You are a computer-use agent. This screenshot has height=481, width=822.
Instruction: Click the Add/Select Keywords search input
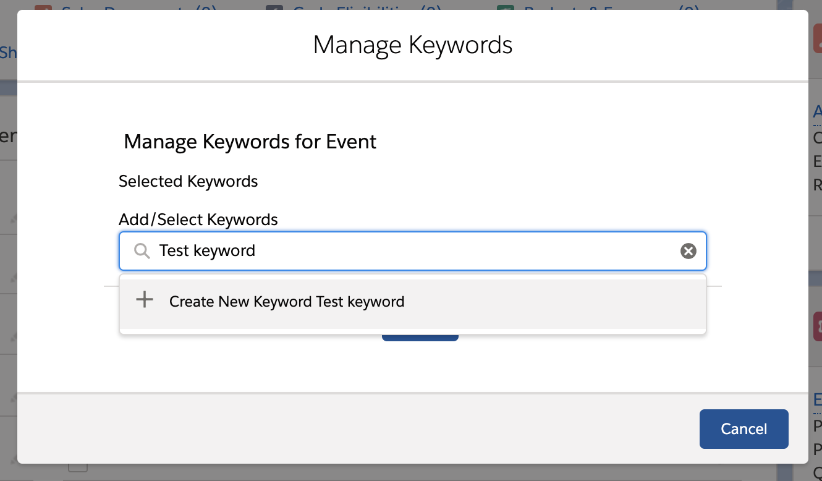pyautogui.click(x=413, y=250)
